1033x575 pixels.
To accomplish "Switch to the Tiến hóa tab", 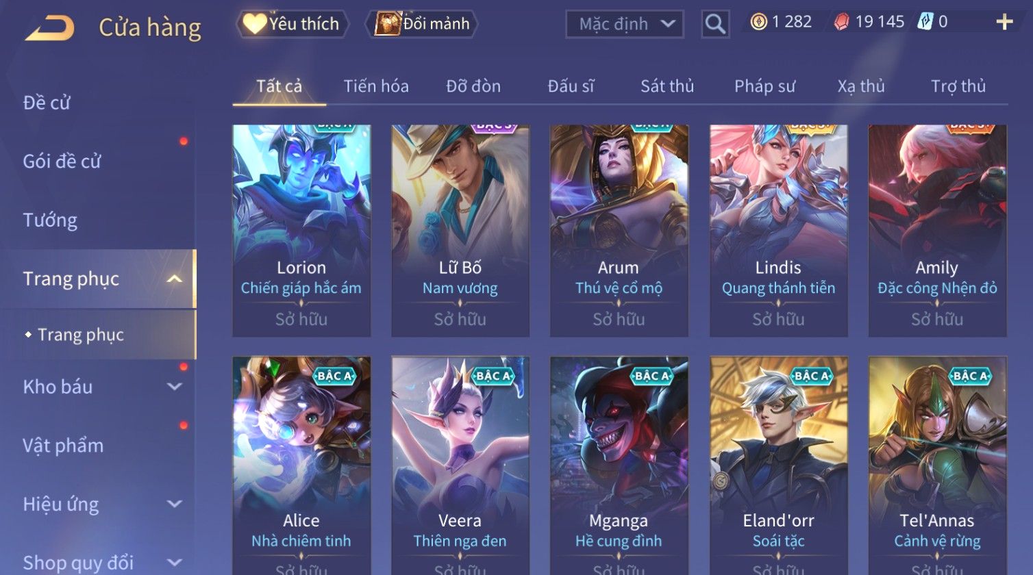I will tap(376, 86).
